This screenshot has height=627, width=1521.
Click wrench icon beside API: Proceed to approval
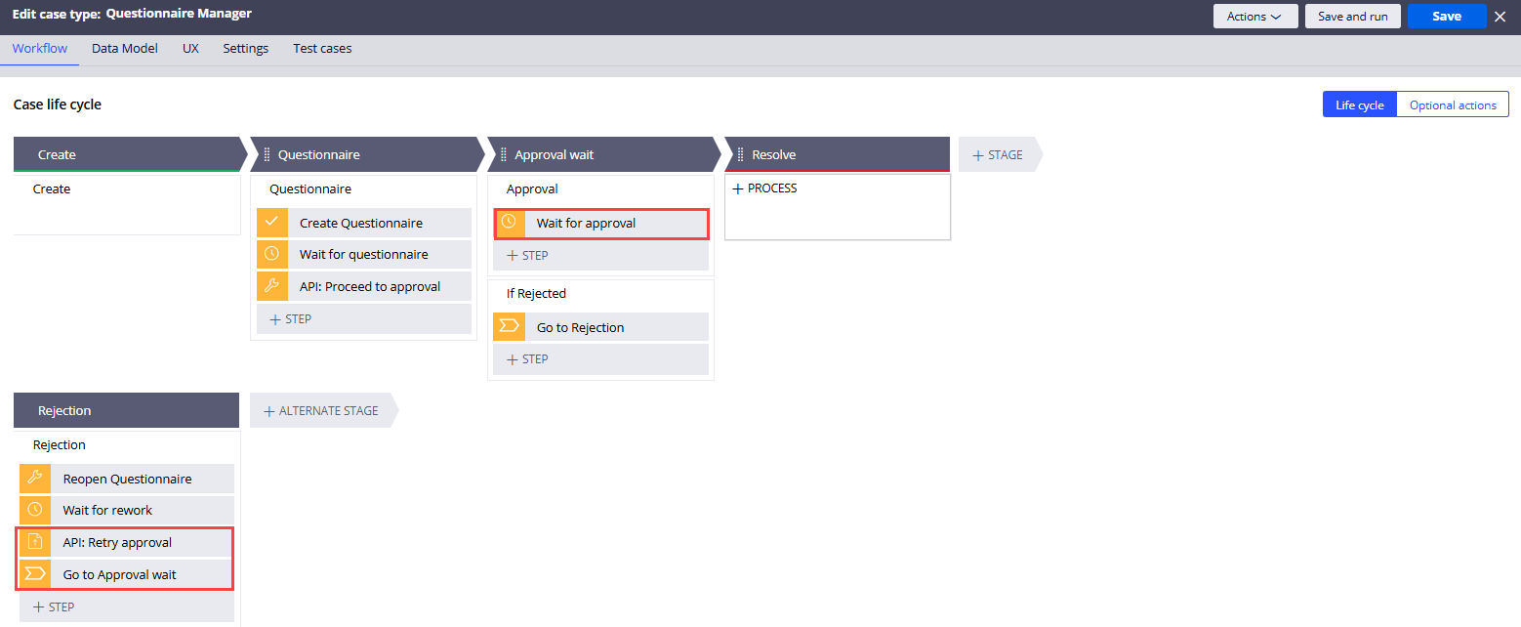(271, 286)
